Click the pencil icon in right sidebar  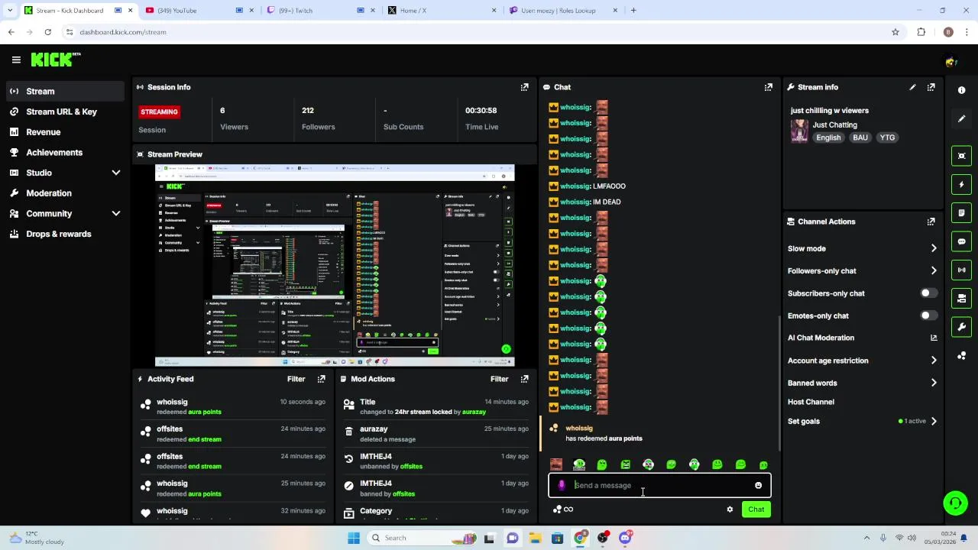click(961, 119)
